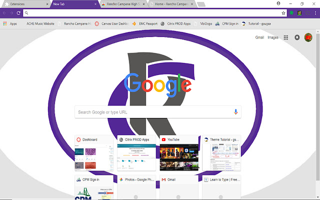Viewport: 320px width, 200px height.
Task: Open the Apps bookmarks shortcut
Action: tap(10, 23)
